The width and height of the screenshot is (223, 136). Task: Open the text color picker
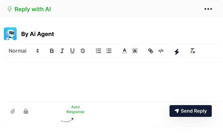pyautogui.click(x=124, y=51)
